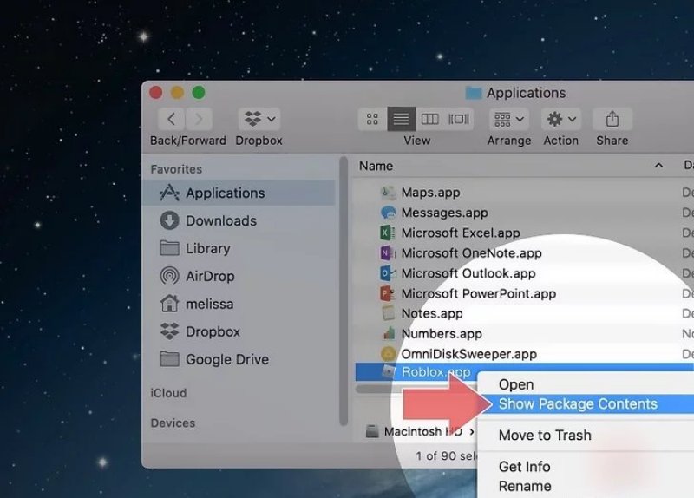The image size is (694, 498).
Task: Click the Applications window title folder icon
Action: click(473, 93)
